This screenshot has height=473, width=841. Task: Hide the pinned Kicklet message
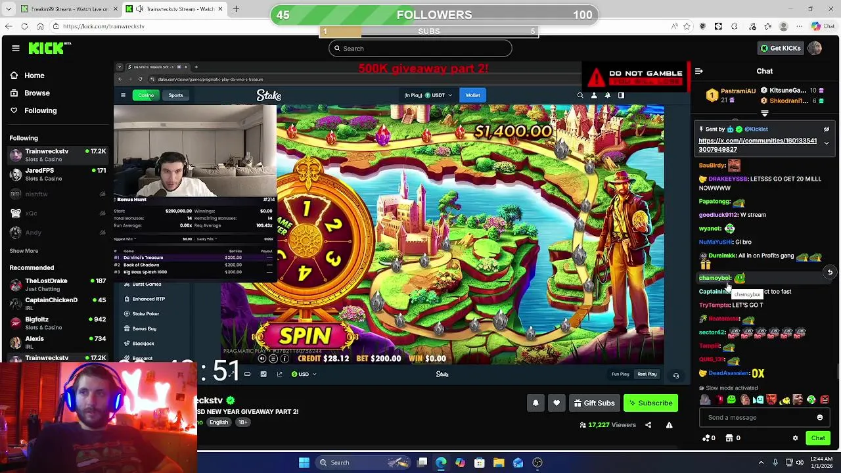click(826, 129)
